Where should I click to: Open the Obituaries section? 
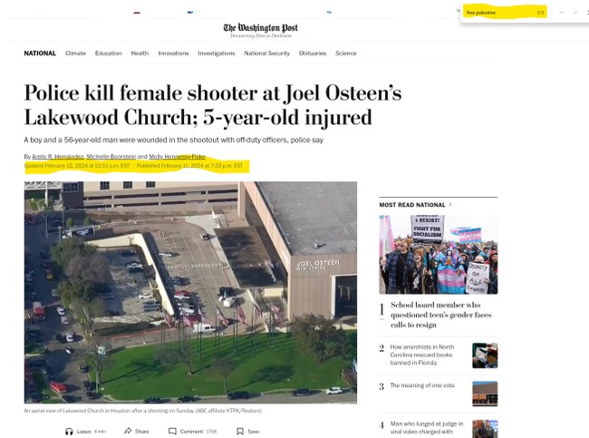tap(313, 54)
